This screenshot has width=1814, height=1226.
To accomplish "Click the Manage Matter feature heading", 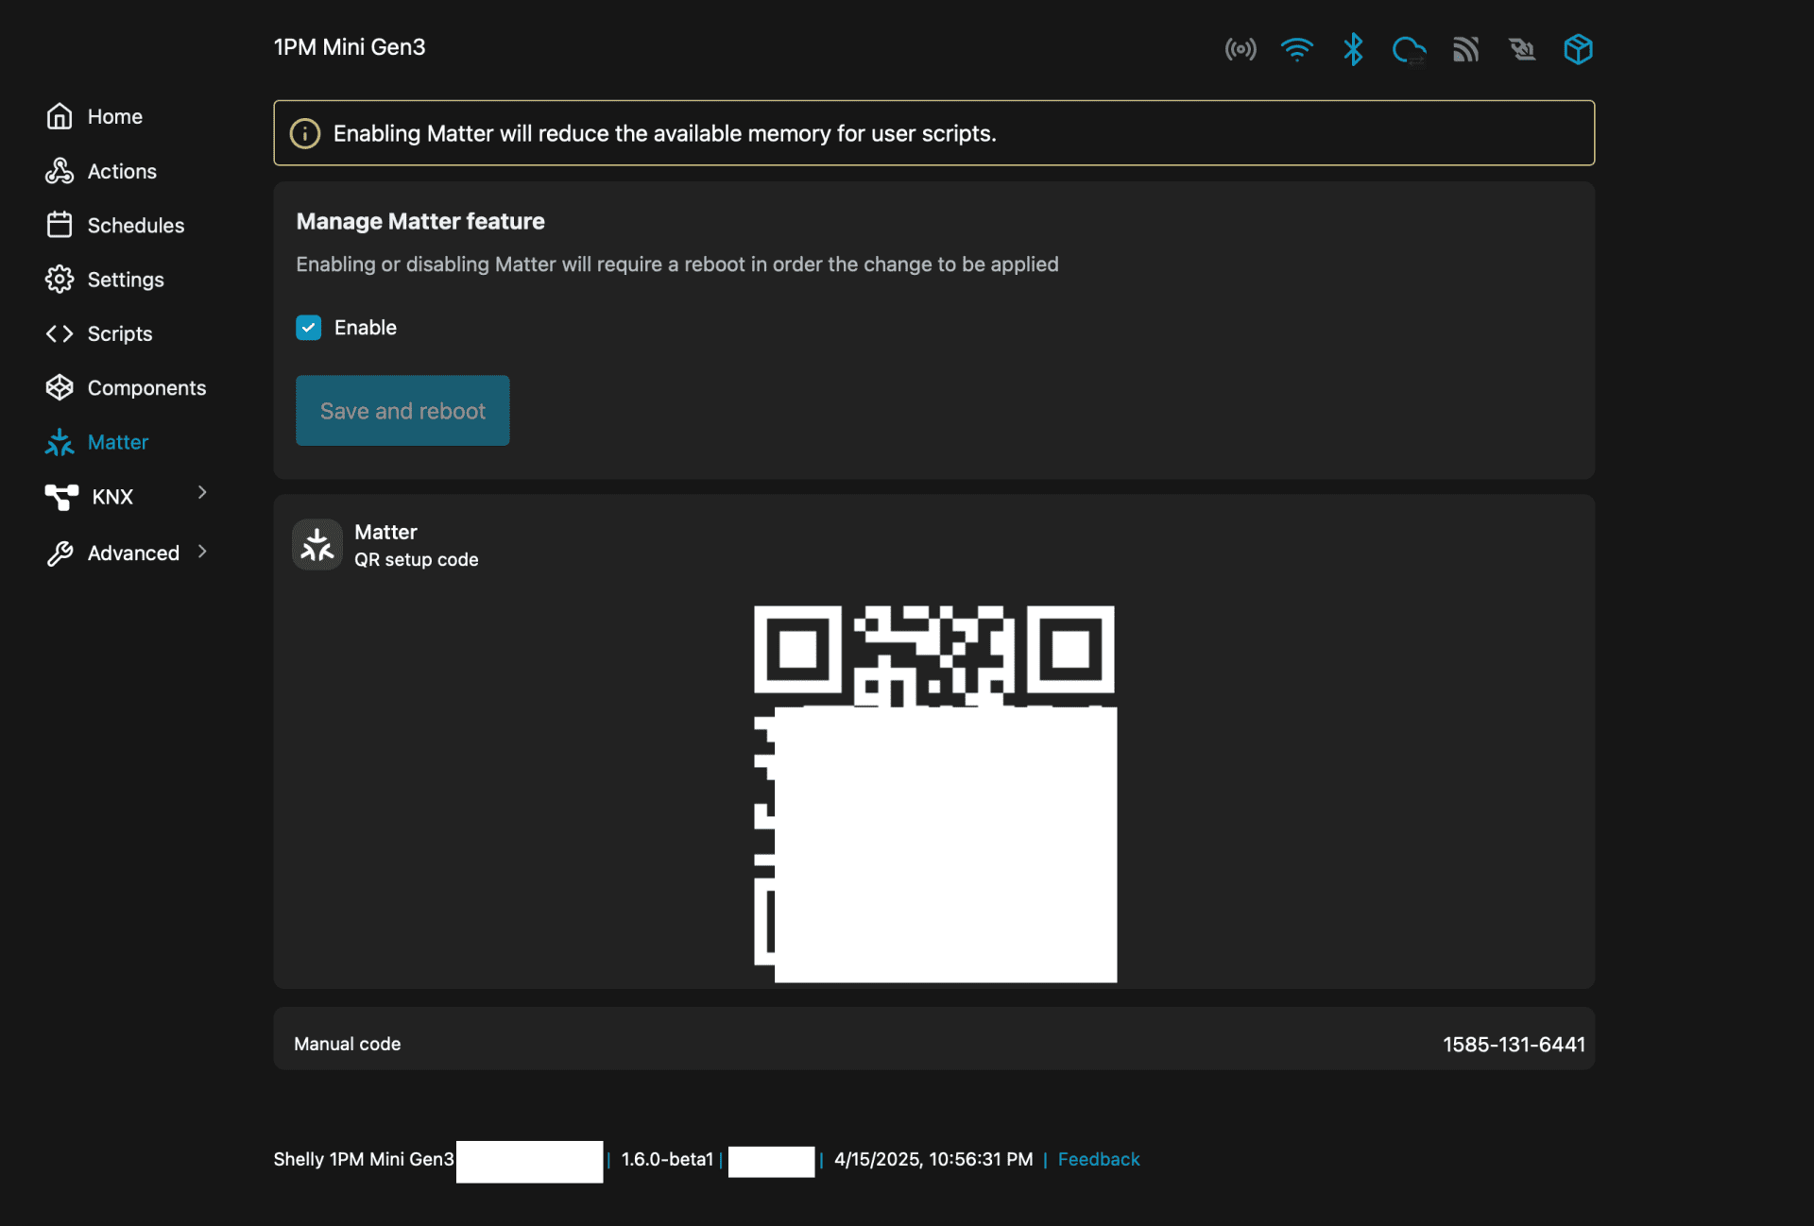I will pyautogui.click(x=420, y=221).
